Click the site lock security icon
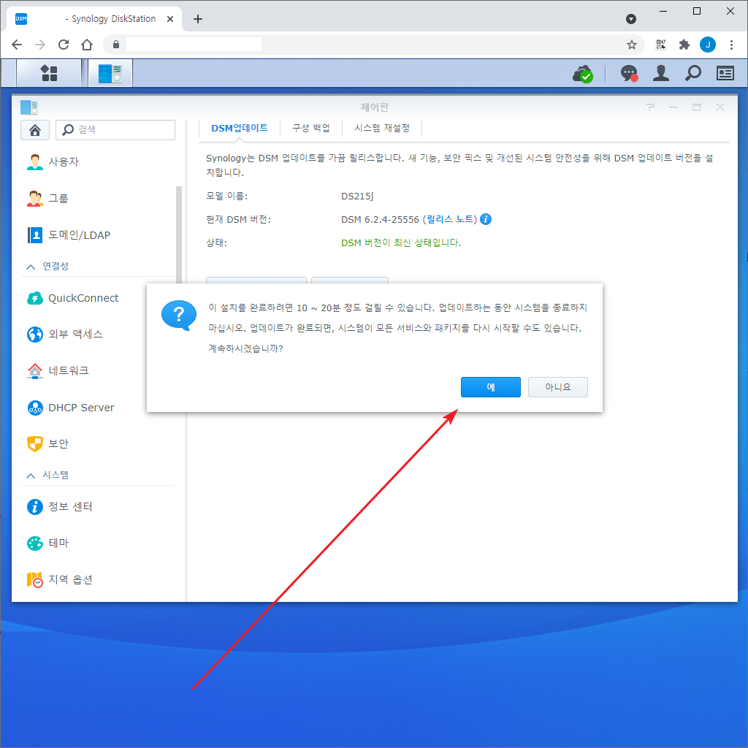This screenshot has height=748, width=748. (x=116, y=45)
